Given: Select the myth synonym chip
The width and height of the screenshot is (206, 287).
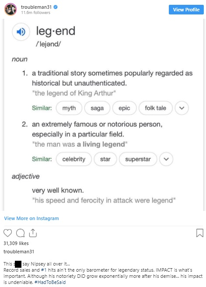Looking at the screenshot, I should coord(69,108).
